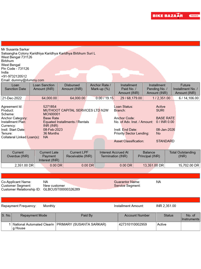Select customer name Mr Susanta Sarkar
Screen dimensions: 201x269
[x=15, y=49]
